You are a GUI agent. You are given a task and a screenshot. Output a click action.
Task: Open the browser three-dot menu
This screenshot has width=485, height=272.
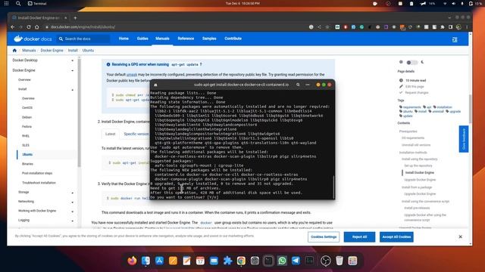coord(467,27)
